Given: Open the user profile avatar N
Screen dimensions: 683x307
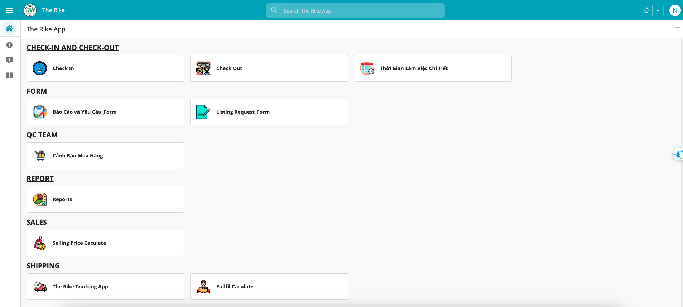Looking at the screenshot, I should coord(675,10).
